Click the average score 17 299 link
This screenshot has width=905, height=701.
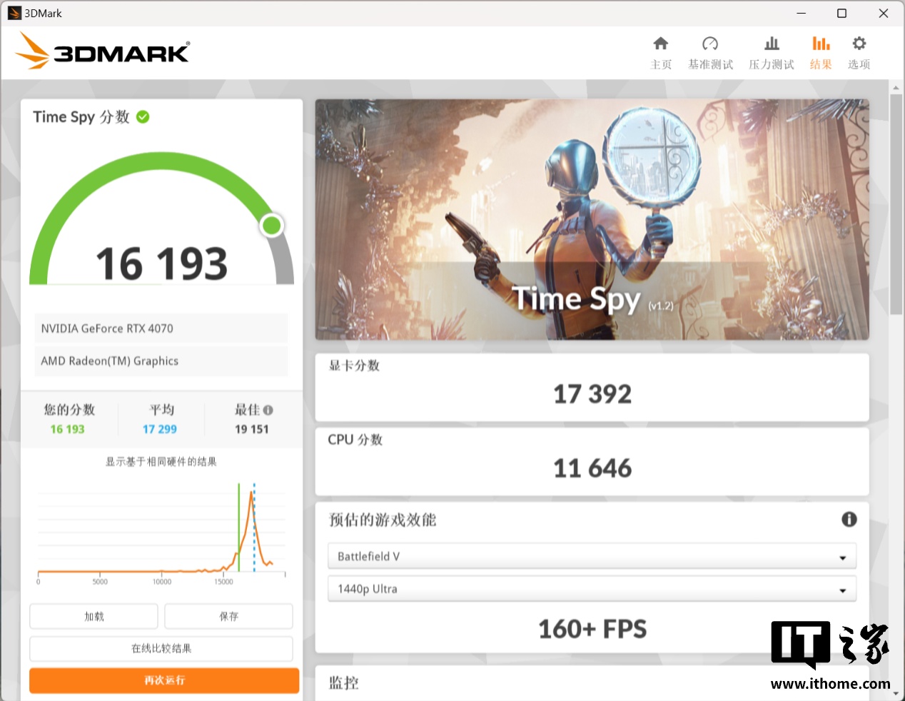click(159, 430)
